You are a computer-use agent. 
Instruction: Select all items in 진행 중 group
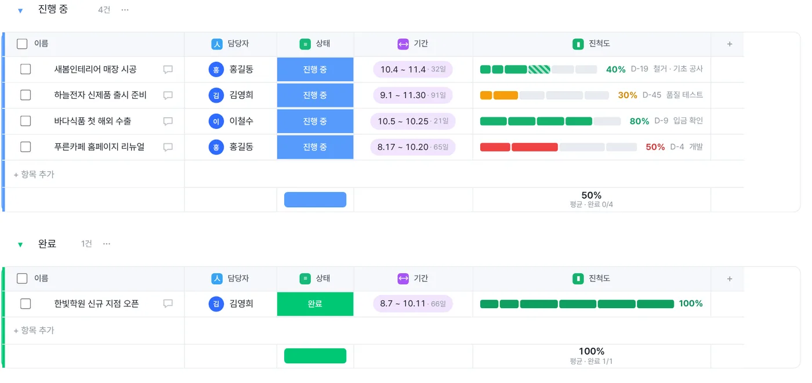pos(22,44)
